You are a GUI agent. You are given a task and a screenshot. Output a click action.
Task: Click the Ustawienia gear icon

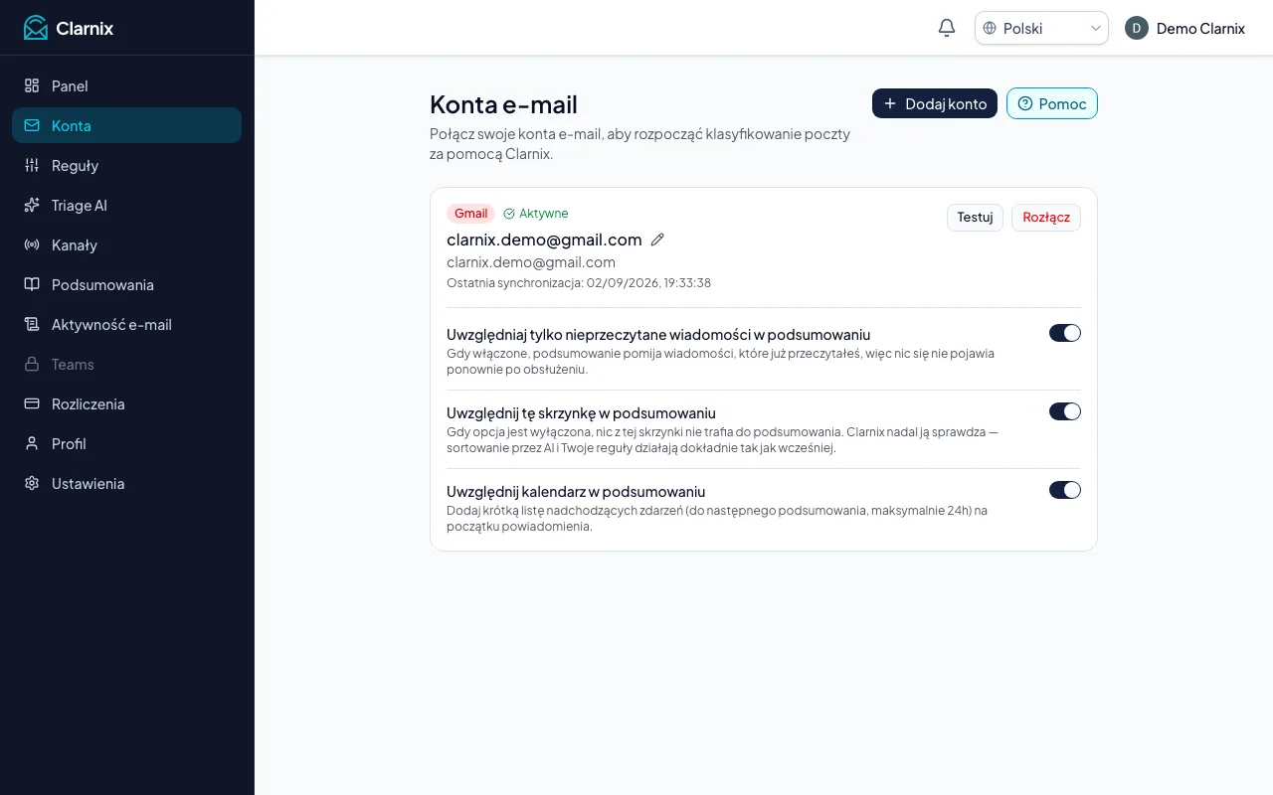(x=32, y=483)
